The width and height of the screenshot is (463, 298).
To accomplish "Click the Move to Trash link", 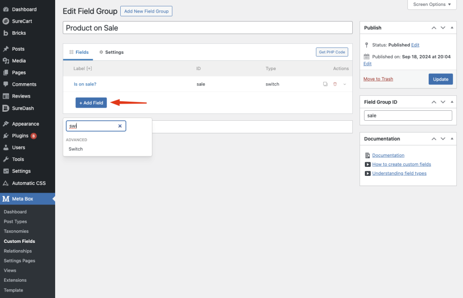I will click(x=378, y=79).
